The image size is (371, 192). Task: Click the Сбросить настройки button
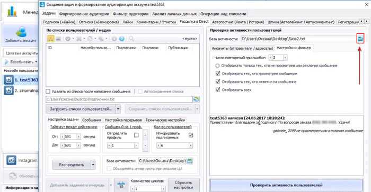pyautogui.click(x=183, y=185)
